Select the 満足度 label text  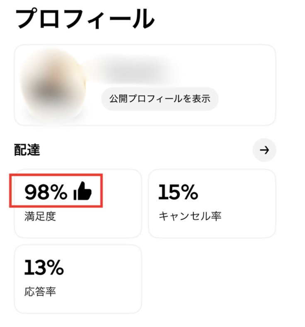coord(40,216)
